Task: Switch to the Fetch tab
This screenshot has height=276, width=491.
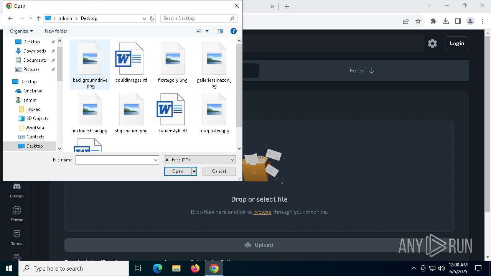Action: pos(362,71)
